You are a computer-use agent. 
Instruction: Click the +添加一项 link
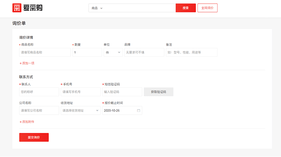tap(27, 63)
